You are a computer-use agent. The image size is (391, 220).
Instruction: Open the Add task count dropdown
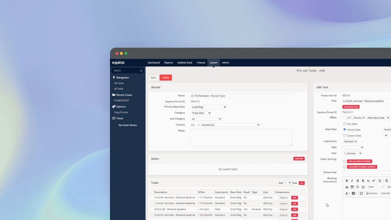point(287,183)
